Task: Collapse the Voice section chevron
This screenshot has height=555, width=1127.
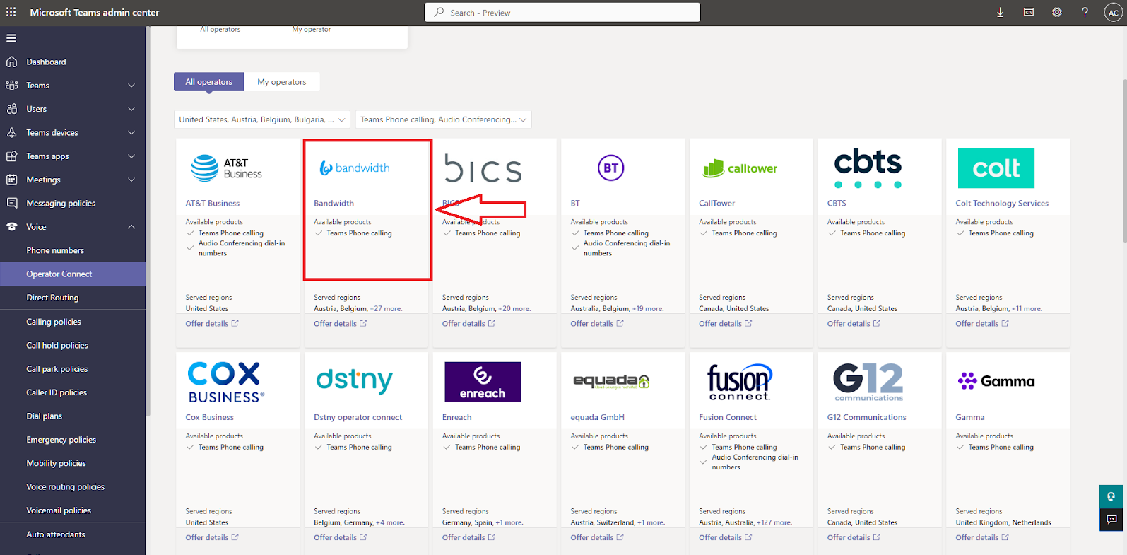Action: pos(131,227)
